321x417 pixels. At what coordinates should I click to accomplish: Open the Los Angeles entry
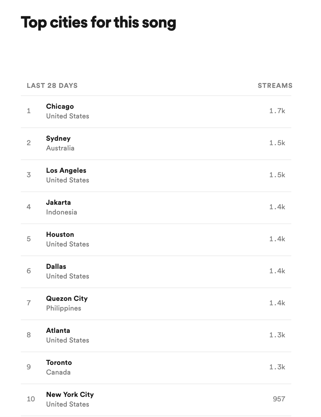[66, 171]
